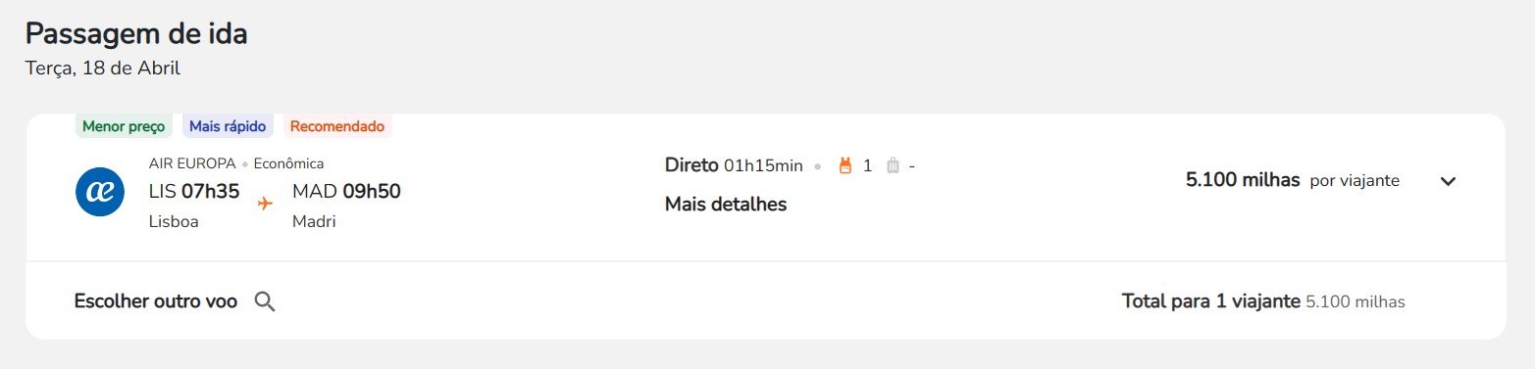Click the Lisboa city name
This screenshot has height=369, width=1535.
click(174, 221)
